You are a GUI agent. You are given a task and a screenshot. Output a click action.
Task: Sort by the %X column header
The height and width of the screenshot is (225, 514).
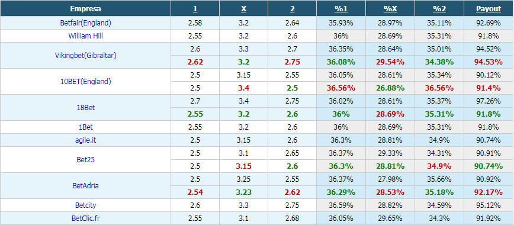pyautogui.click(x=390, y=9)
